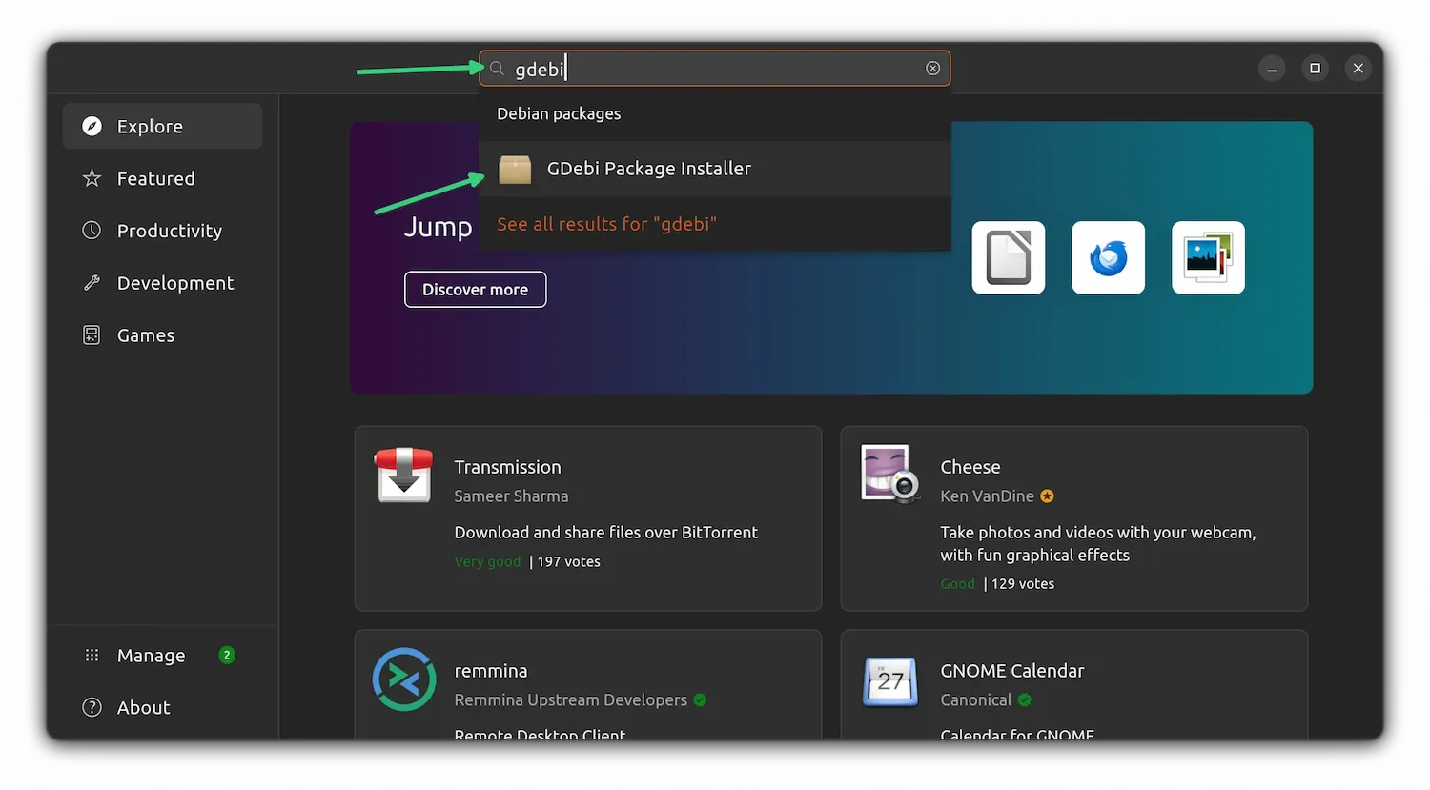Click the Sameer Sharma publisher name
Screen dimensions: 1430x790
point(511,496)
